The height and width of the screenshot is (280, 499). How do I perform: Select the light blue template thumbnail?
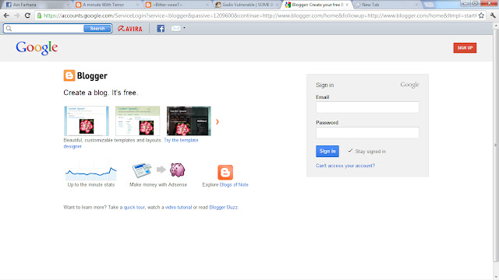pyautogui.click(x=87, y=121)
